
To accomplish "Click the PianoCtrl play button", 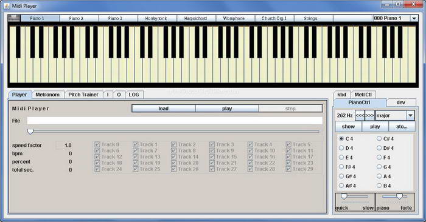I will pyautogui.click(x=375, y=126).
